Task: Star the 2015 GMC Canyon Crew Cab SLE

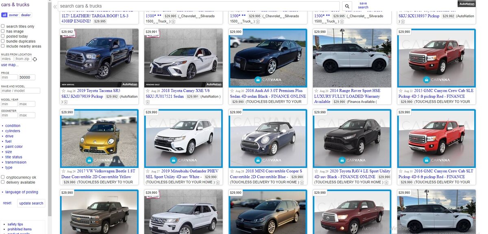Action: coord(401,91)
